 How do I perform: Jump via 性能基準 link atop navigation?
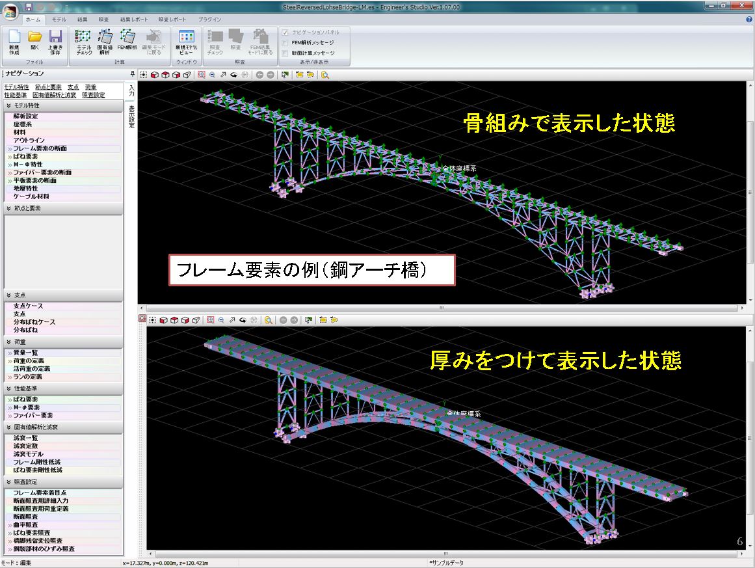[x=16, y=96]
